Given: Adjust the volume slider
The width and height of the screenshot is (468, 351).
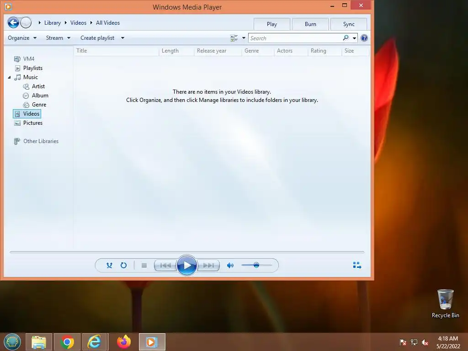Looking at the screenshot, I should tap(256, 265).
